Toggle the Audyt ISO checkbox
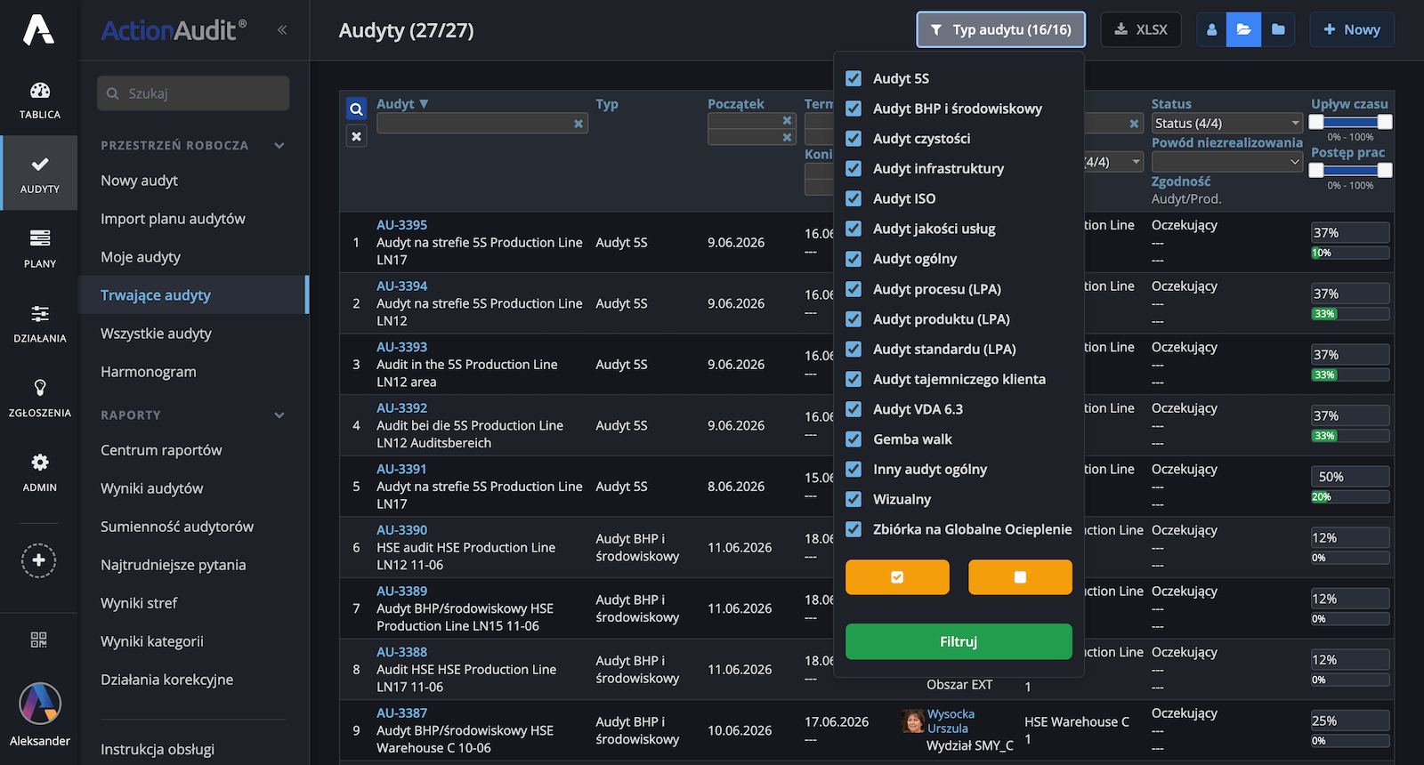Image resolution: width=1424 pixels, height=765 pixels. (854, 198)
